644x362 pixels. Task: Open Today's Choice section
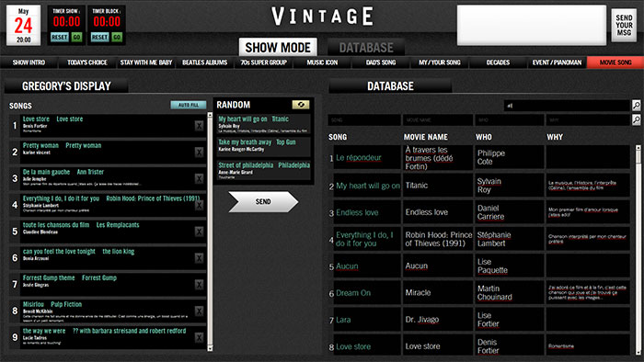click(87, 62)
